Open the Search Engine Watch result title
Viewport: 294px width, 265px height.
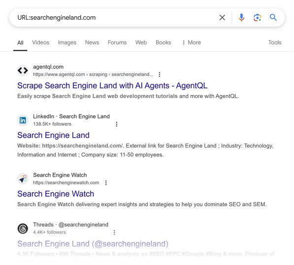(56, 194)
